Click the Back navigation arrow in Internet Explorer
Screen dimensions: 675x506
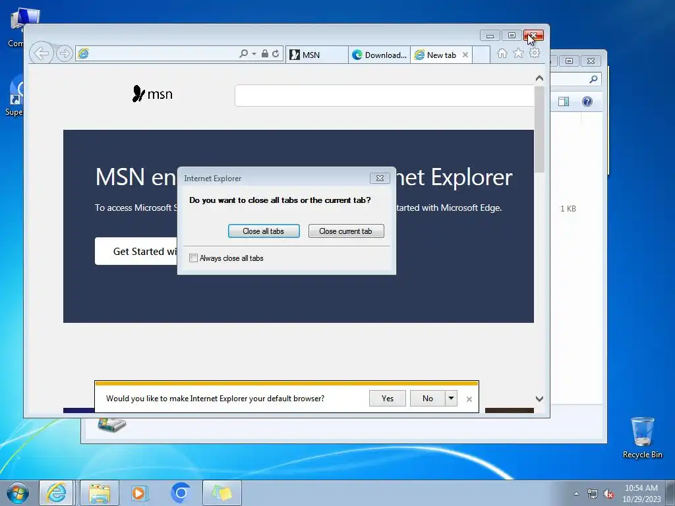point(42,54)
